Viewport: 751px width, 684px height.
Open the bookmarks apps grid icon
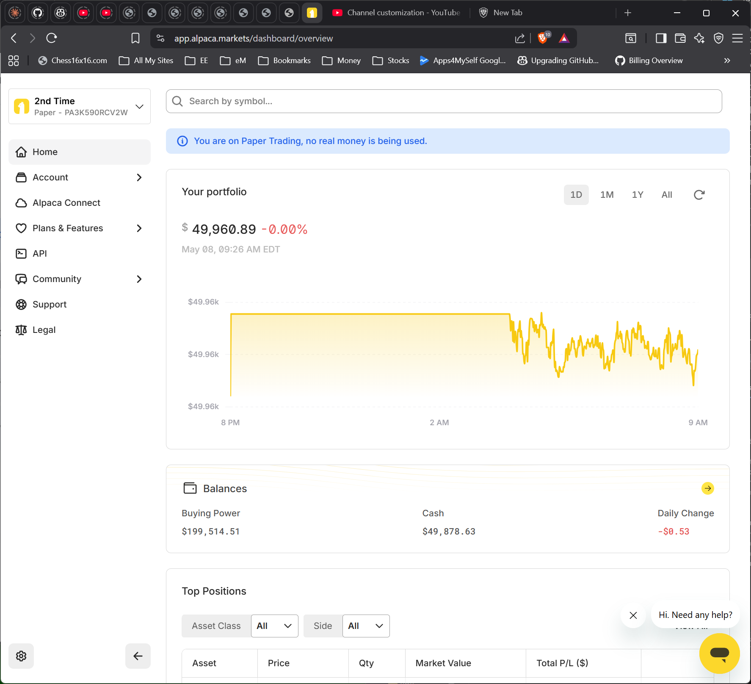14,61
